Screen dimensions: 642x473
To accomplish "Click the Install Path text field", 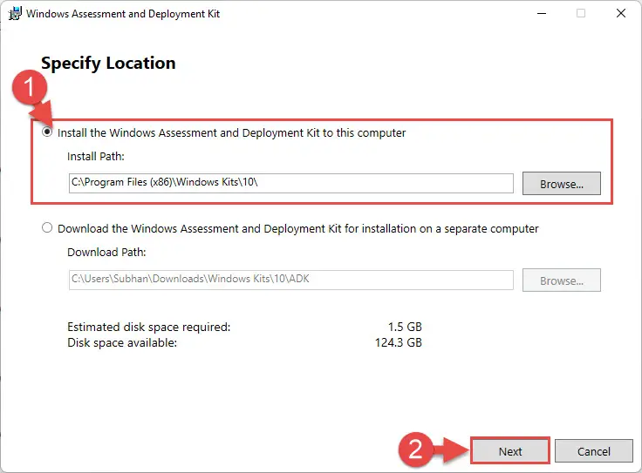I will (x=290, y=183).
